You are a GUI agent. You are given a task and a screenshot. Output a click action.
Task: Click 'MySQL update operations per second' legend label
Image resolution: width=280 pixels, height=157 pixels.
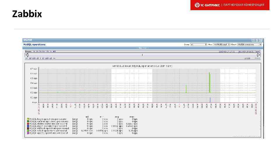click(x=49, y=133)
